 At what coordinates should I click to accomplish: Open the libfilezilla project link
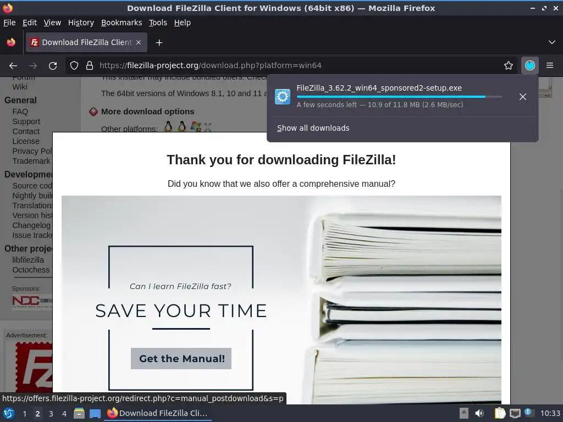pos(28,260)
